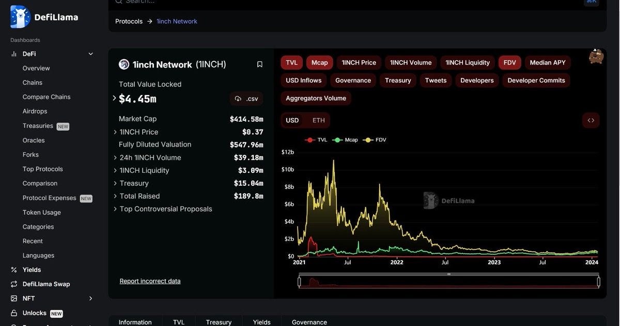Open the TVL tab below the chart
The width and height of the screenshot is (620, 326).
[179, 322]
